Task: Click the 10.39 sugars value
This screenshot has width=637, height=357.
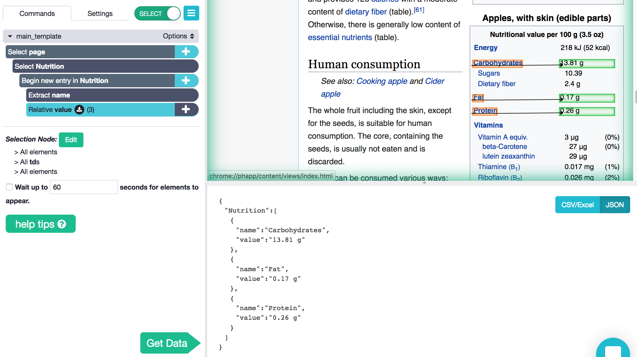Action: (573, 73)
